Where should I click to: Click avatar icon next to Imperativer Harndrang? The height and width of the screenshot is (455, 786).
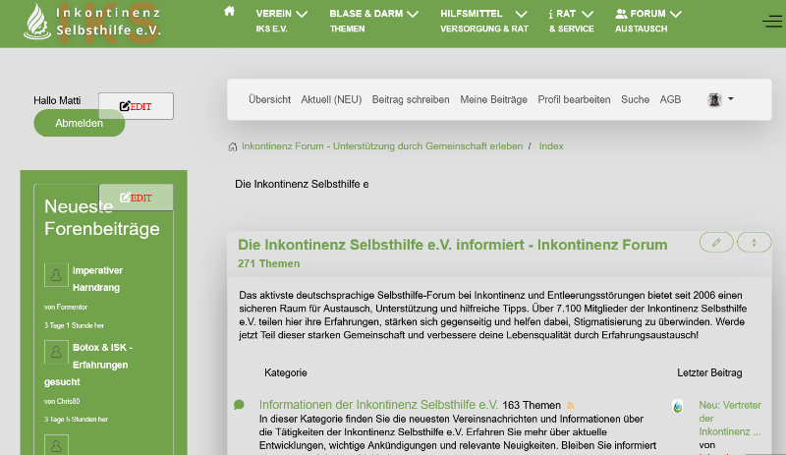[56, 275]
